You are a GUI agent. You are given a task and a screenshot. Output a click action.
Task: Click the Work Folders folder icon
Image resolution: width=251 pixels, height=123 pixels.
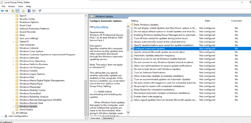coord(17,109)
